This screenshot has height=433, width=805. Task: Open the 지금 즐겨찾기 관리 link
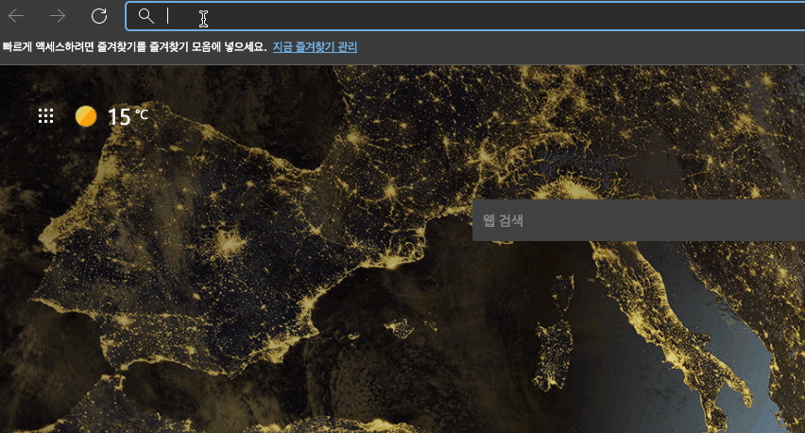point(315,46)
